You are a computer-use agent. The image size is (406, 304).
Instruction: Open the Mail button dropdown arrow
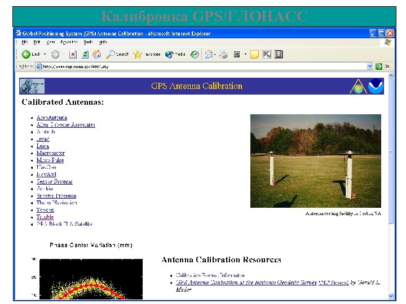(215, 54)
